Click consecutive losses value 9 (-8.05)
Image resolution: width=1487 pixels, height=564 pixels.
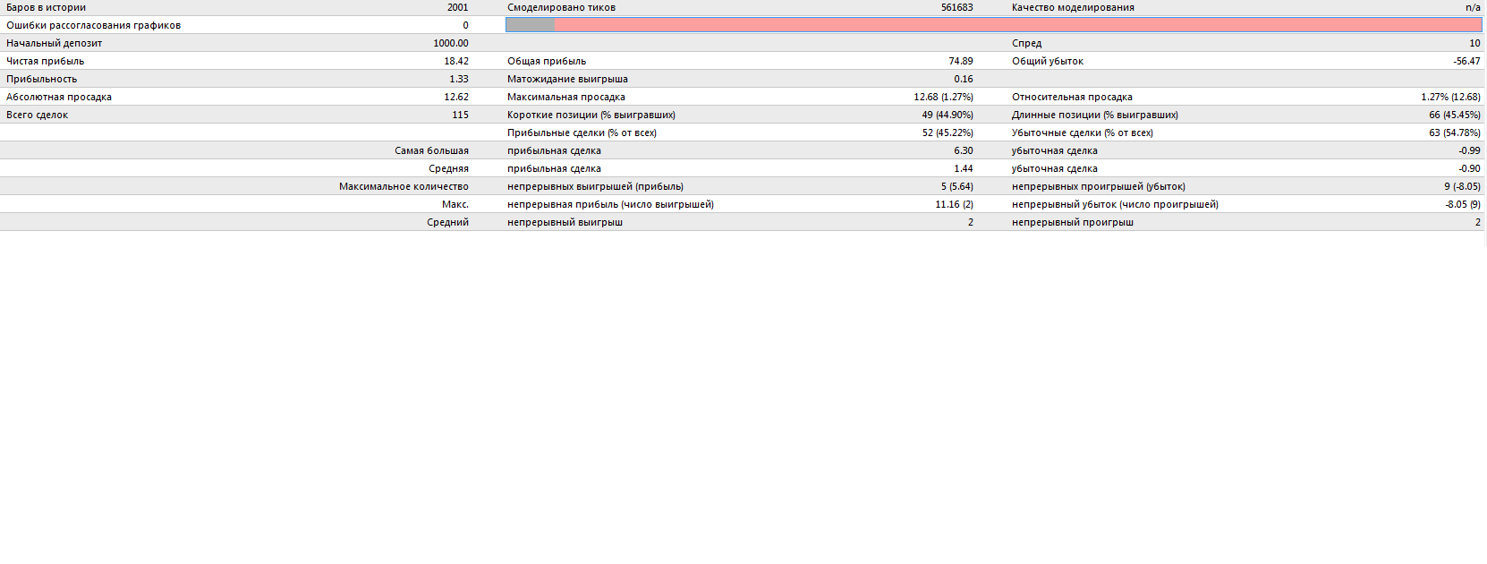point(1462,186)
